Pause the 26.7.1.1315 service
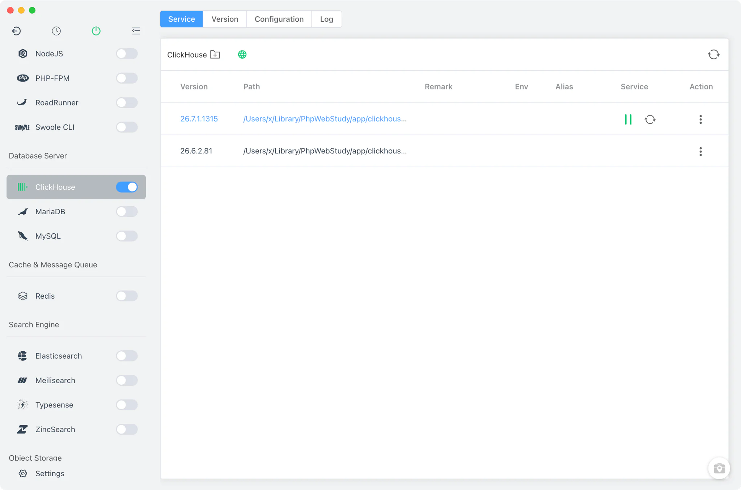Image resolution: width=741 pixels, height=490 pixels. click(x=628, y=119)
